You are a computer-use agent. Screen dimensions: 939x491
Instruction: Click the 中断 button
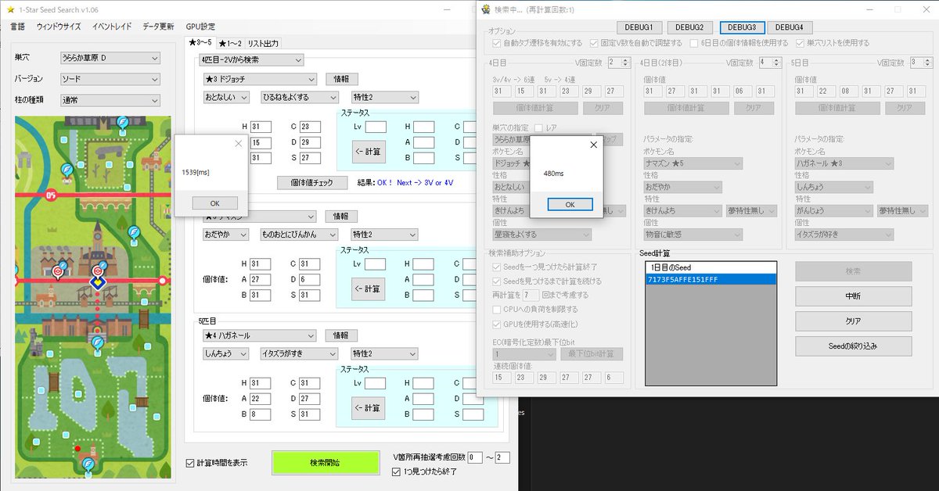pyautogui.click(x=854, y=296)
